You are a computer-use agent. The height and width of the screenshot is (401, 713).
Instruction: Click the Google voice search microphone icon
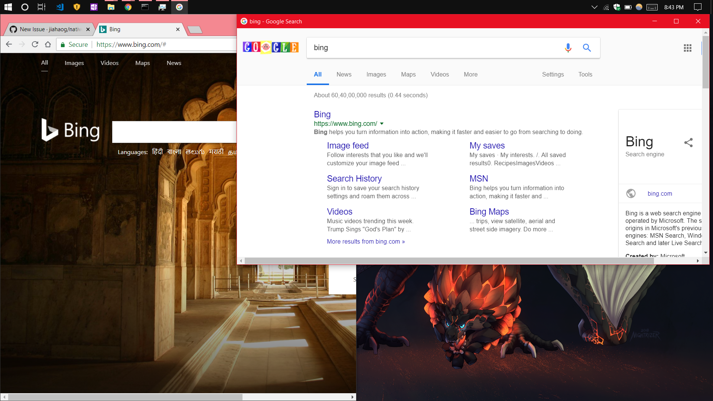tap(568, 48)
